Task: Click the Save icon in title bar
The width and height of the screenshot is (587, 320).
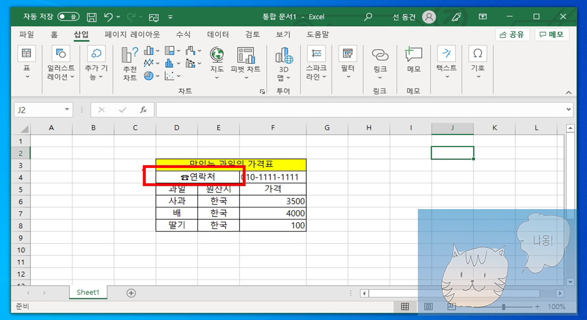Action: pos(91,17)
